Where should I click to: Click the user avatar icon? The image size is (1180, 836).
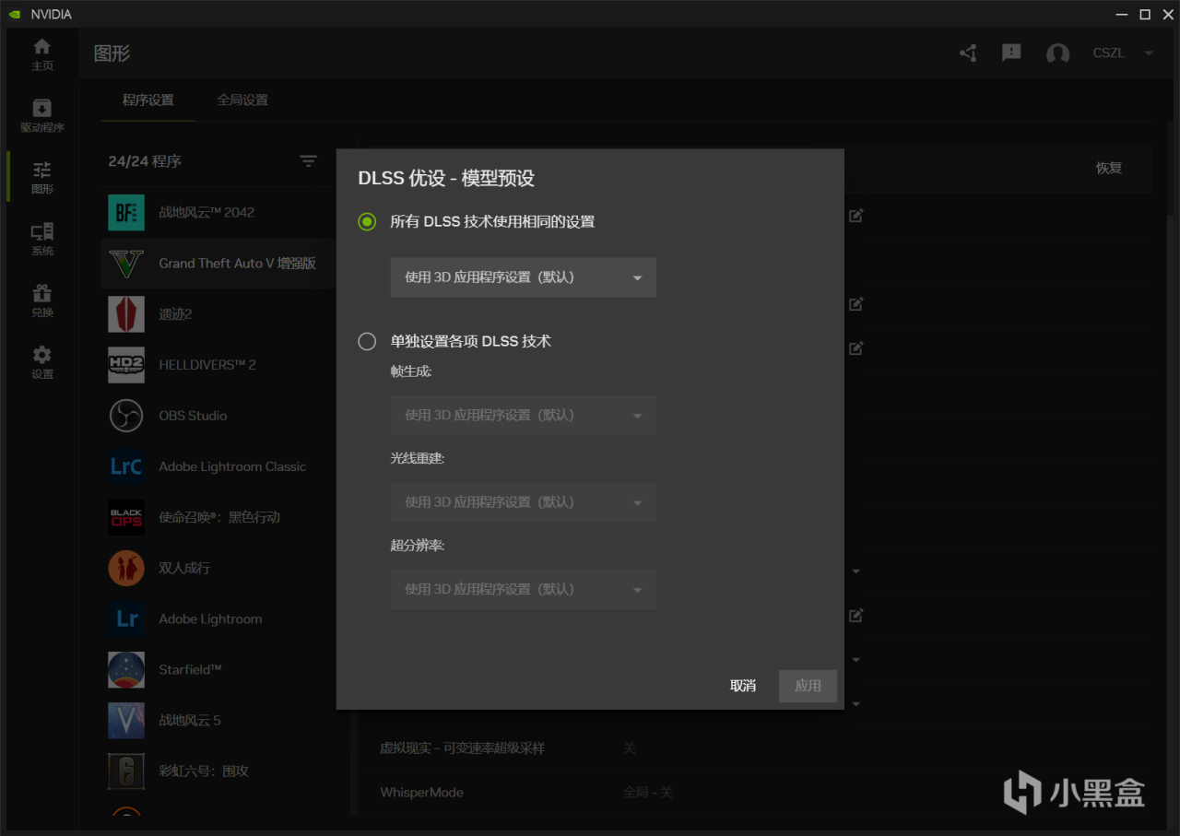coord(1057,53)
